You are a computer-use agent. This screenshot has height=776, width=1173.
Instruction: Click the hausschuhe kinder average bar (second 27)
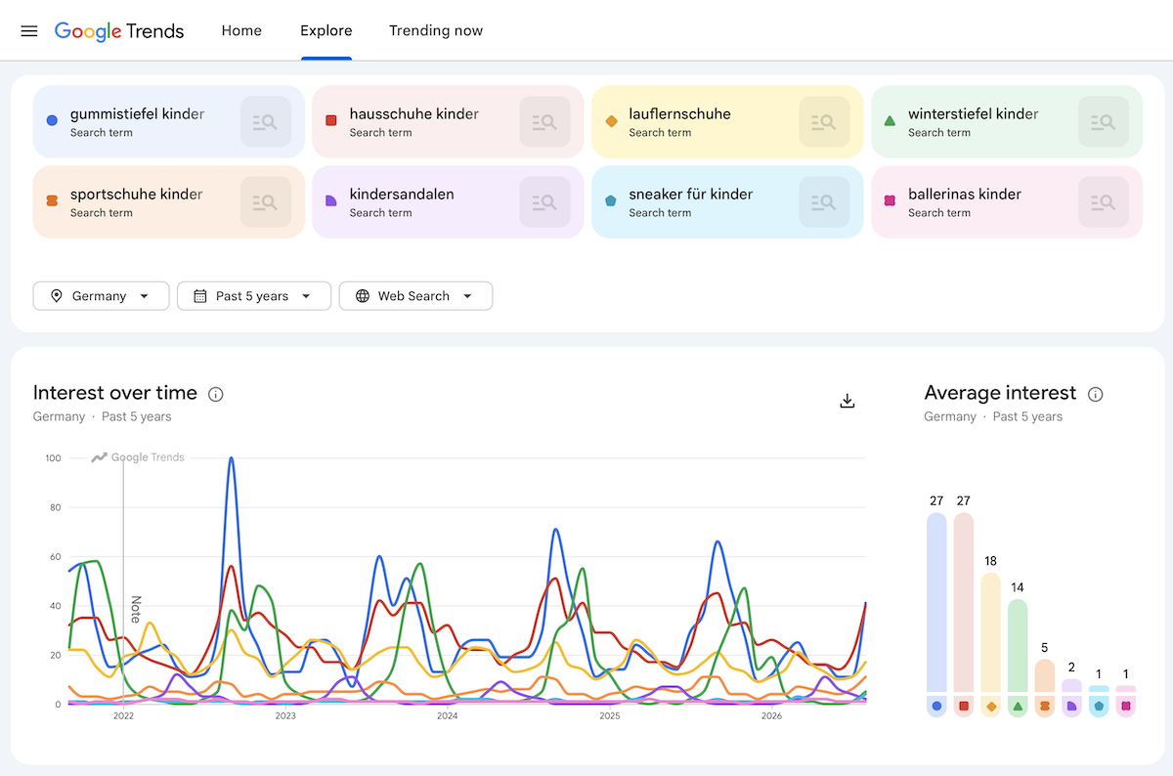tap(964, 602)
